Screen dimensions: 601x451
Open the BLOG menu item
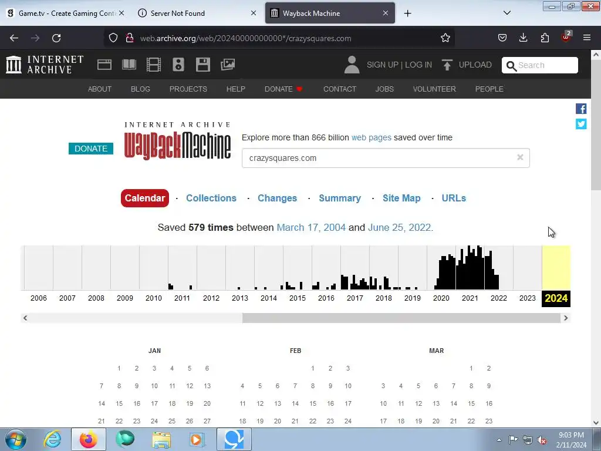point(140,89)
